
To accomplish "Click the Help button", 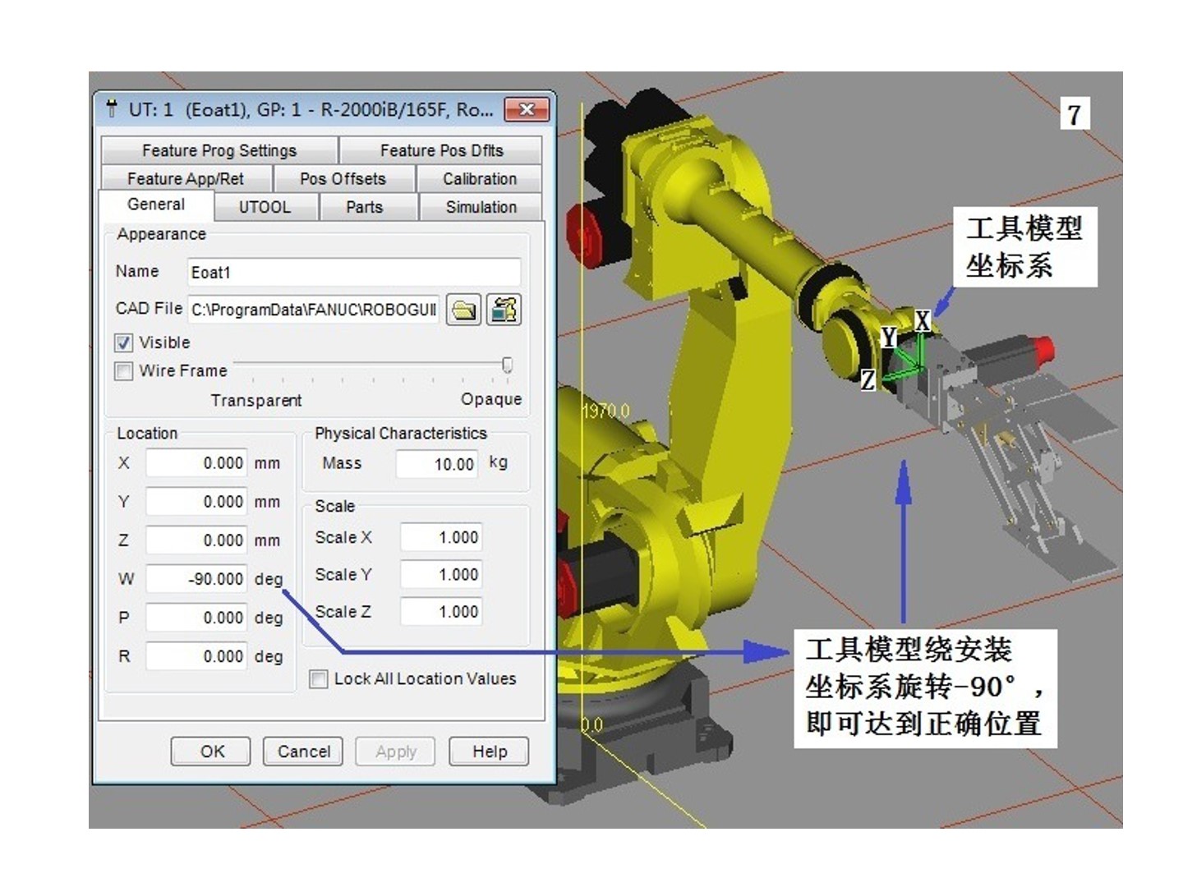I will click(489, 751).
